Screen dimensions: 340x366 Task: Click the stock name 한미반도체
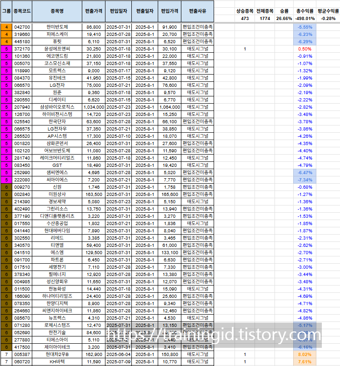[57, 27]
